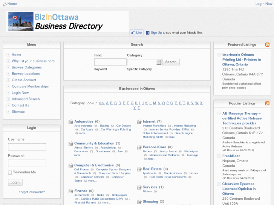Open the Imprimerie Orleans Printing listing

[x=242, y=59]
